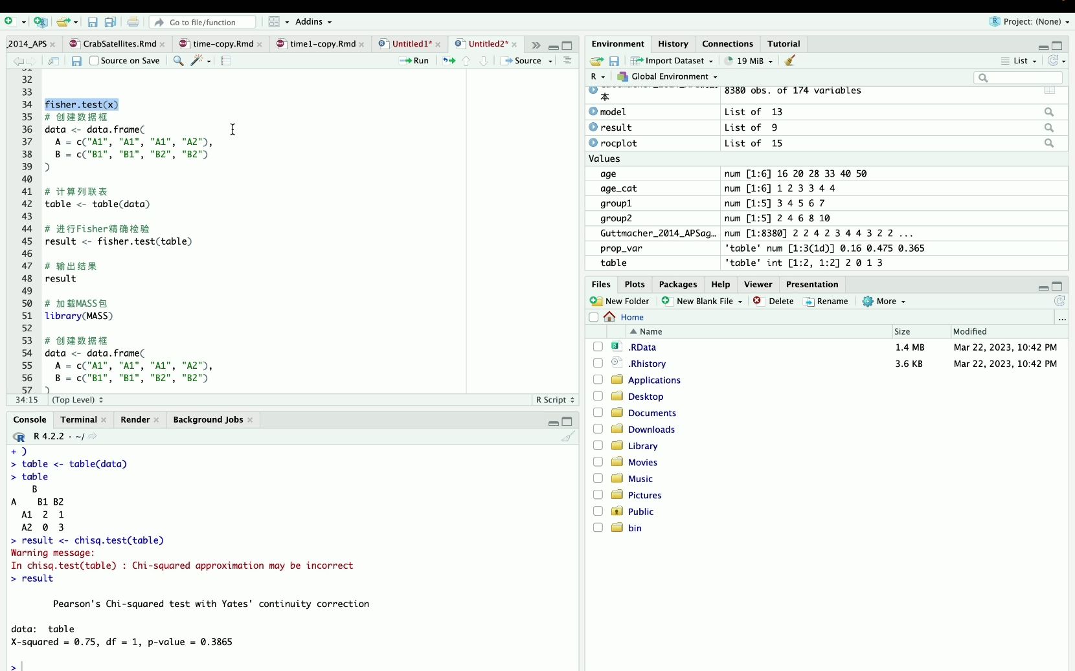
Task: Click the New Folder button
Action: point(620,301)
